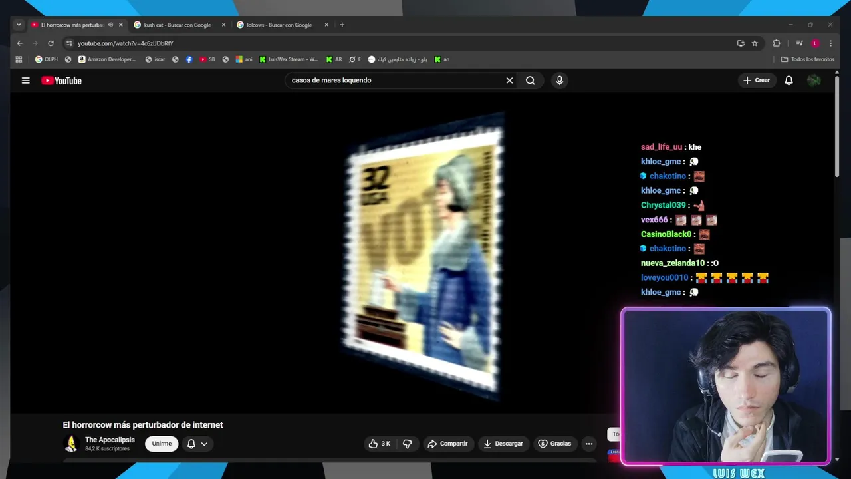Open the Chrome three-dot menu
This screenshot has height=479, width=851.
(830, 43)
